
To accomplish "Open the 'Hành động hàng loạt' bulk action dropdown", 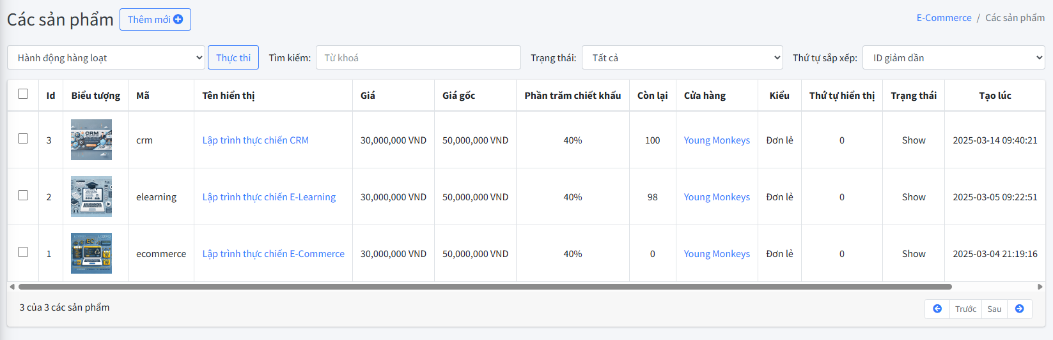I will click(x=106, y=57).
